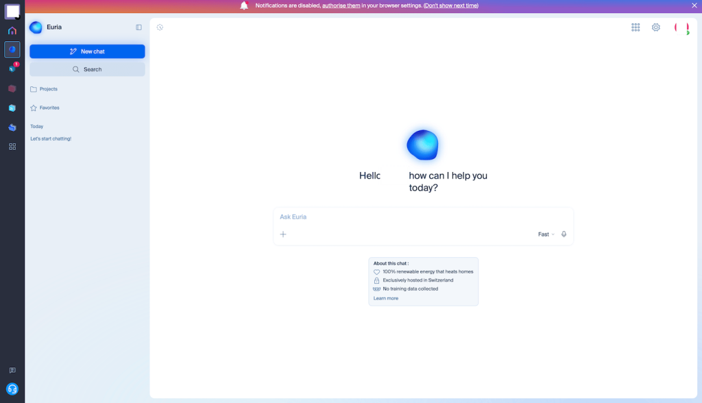702x403 pixels.
Task: Click "100% renewable energy that heats homes" text
Action: [x=428, y=271]
